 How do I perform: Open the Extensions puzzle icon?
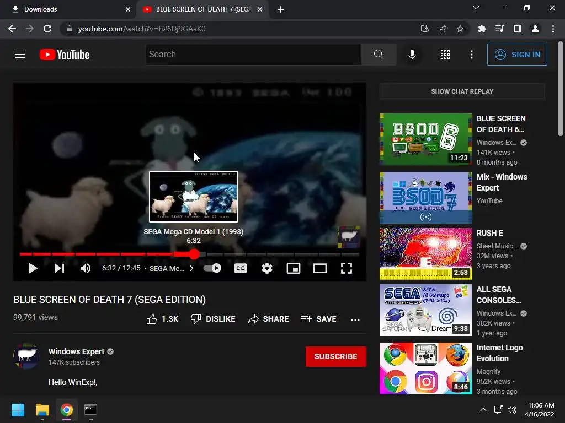[x=482, y=29]
